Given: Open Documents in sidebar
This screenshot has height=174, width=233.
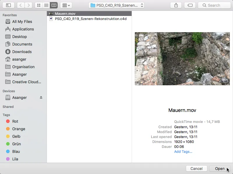Looking at the screenshot, I should click(x=22, y=44).
